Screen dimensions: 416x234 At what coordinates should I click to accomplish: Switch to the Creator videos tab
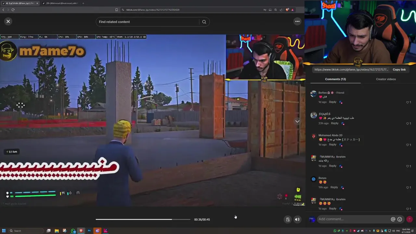[x=386, y=79]
